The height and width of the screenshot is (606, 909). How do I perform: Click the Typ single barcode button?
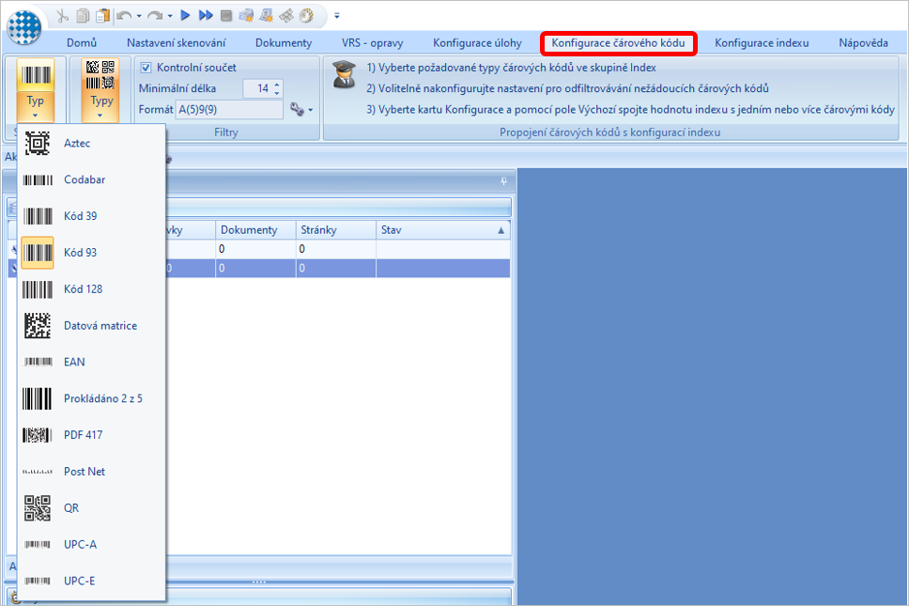(x=36, y=90)
